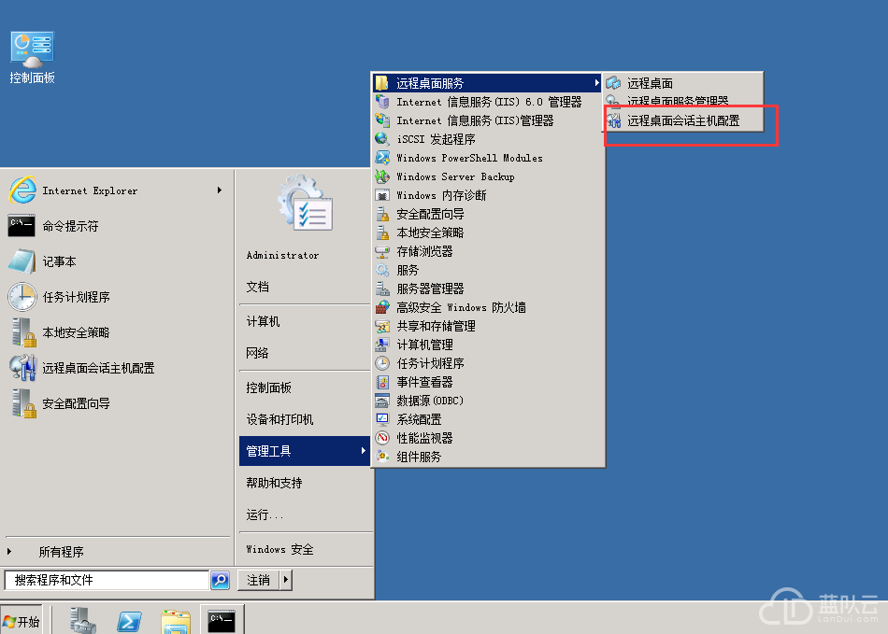The width and height of the screenshot is (888, 634).
Task: Open Server Manager from the taskbar
Action: pyautogui.click(x=83, y=620)
